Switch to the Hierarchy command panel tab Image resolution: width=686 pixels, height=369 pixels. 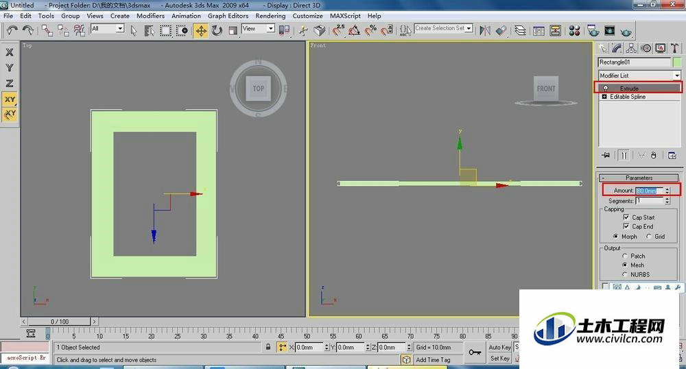coord(631,48)
